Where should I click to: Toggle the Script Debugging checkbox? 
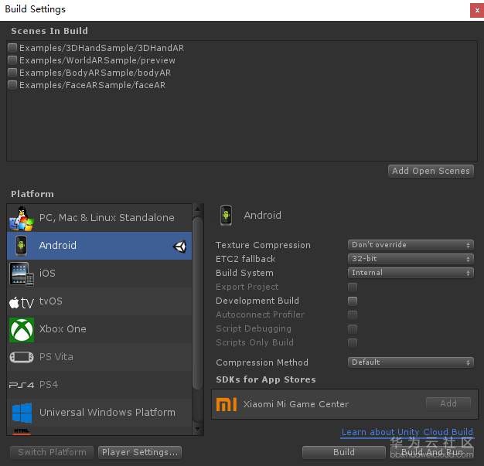click(x=353, y=328)
